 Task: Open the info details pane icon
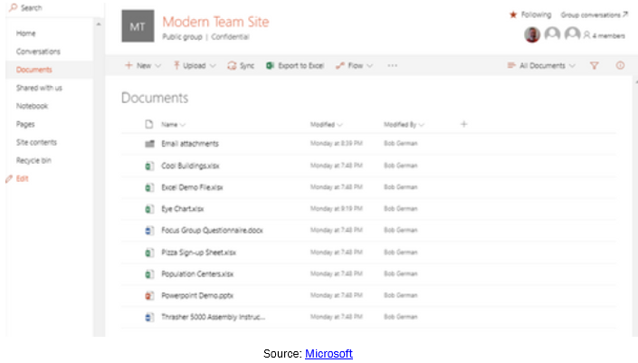[x=620, y=66]
